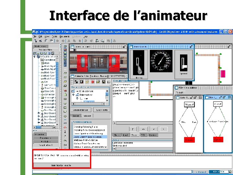233x175 pixels.
Task: Click the speedometer gauge in Train Controls
Action: [x=161, y=61]
